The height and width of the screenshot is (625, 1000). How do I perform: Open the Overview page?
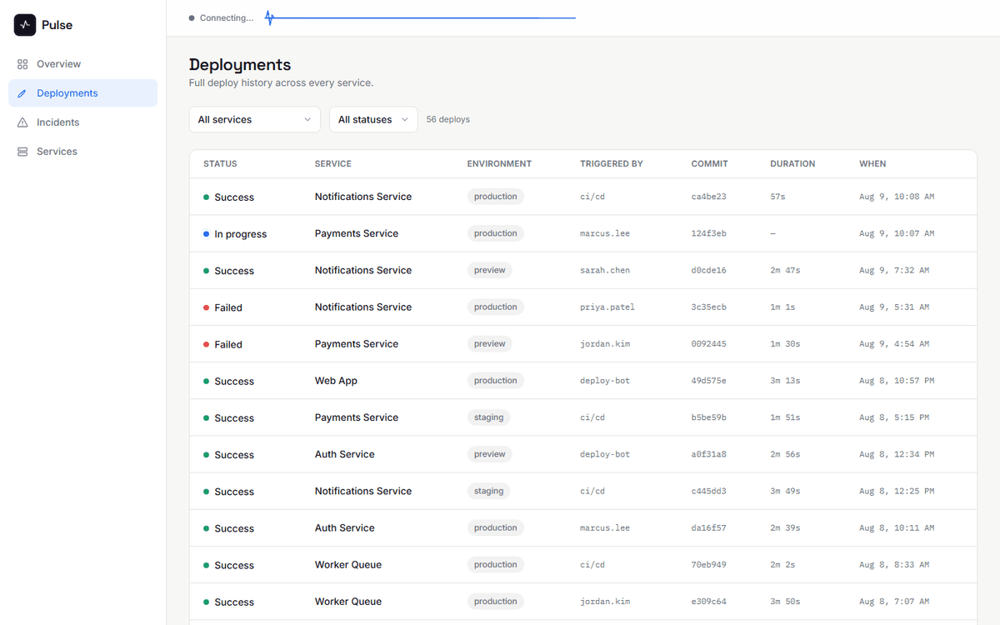pyautogui.click(x=82, y=64)
